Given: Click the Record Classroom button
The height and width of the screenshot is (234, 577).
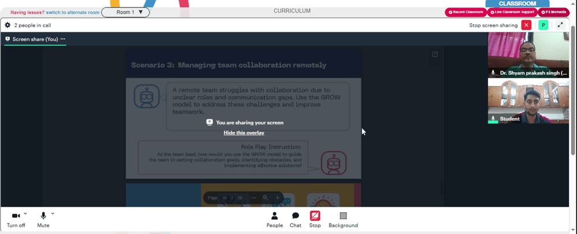Looking at the screenshot, I should [x=466, y=12].
